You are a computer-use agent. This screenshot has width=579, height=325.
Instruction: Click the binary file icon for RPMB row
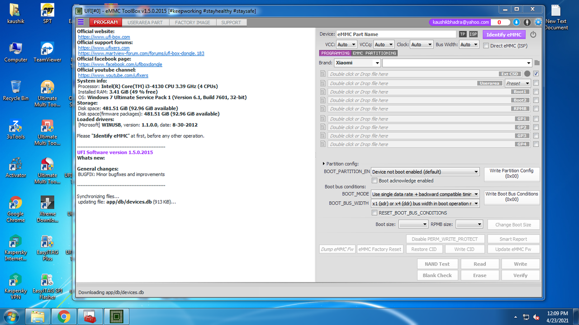323,109
